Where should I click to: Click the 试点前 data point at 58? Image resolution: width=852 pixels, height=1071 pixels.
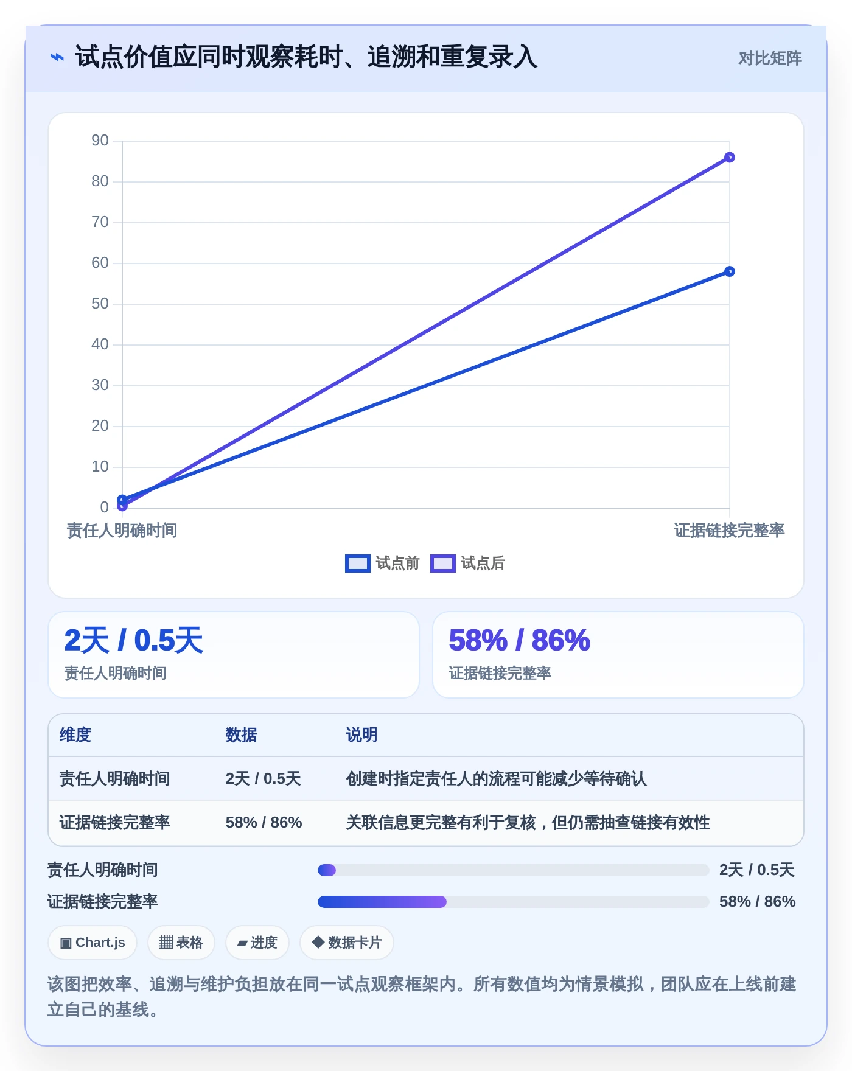tap(730, 271)
